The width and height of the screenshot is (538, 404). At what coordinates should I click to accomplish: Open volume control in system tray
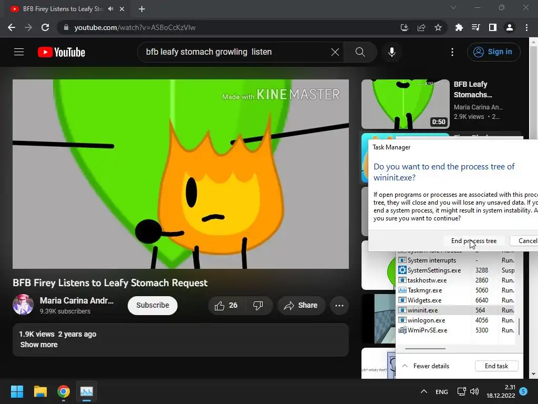(474, 391)
